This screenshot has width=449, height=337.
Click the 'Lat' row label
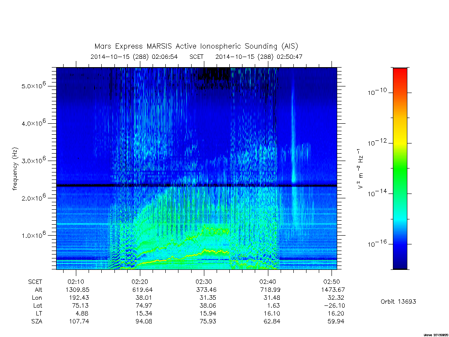(x=38, y=306)
